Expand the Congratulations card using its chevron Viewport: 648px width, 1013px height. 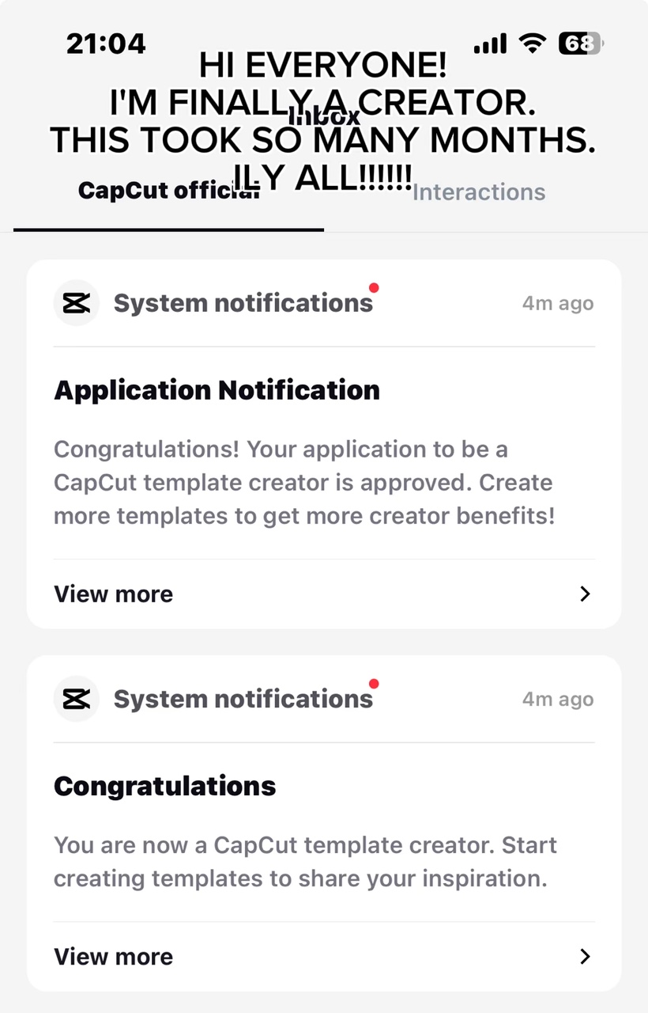[585, 957]
